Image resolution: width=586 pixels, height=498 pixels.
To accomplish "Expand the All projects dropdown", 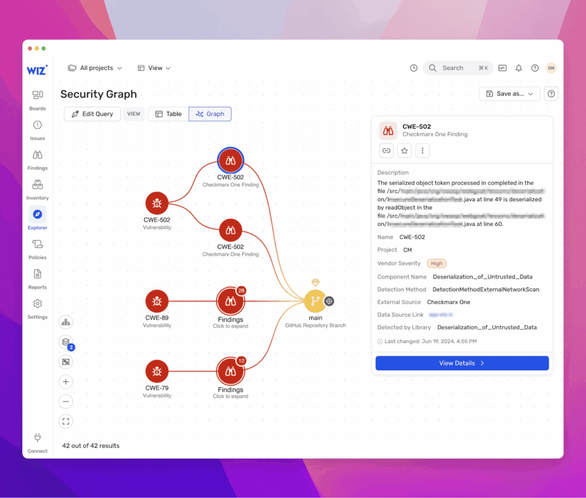I will point(95,68).
